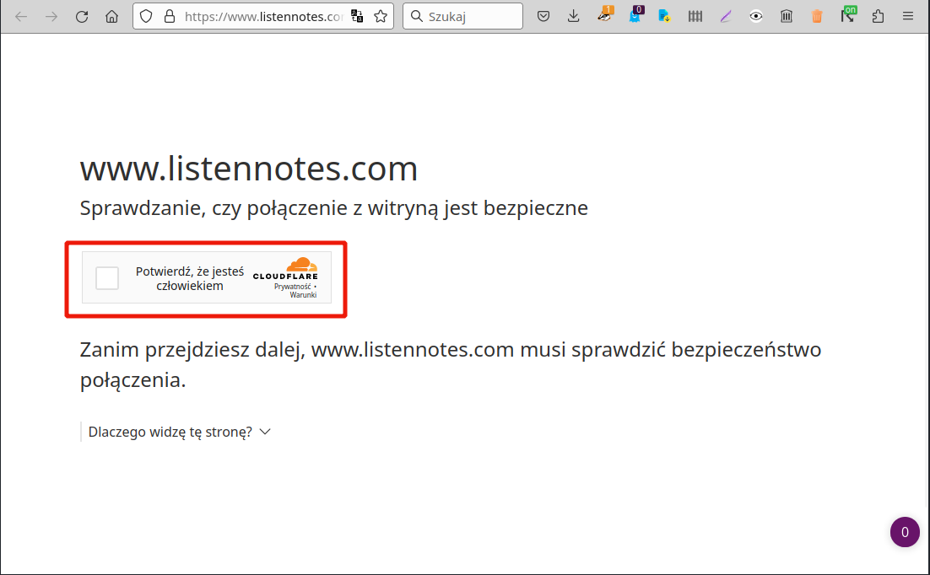Click the purple '0' floating badge
The image size is (930, 575).
click(905, 532)
